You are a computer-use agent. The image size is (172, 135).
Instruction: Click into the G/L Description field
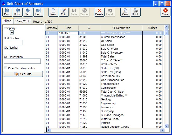click(22, 61)
